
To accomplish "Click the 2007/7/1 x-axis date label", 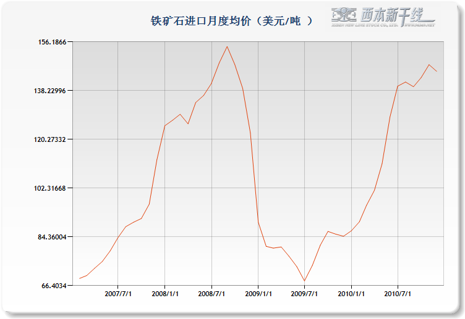I will 118,294.
